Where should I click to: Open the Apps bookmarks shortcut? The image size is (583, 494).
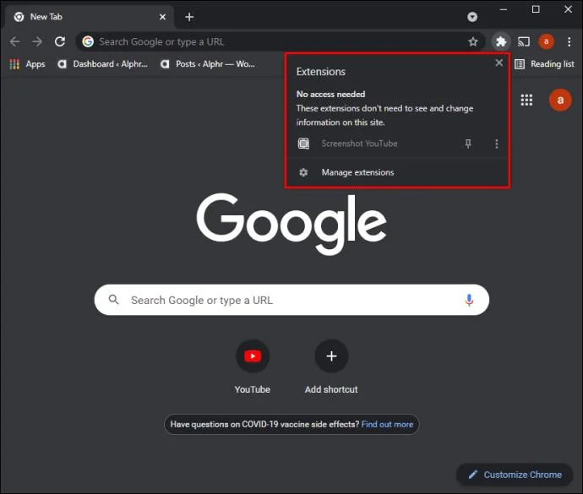(x=27, y=64)
